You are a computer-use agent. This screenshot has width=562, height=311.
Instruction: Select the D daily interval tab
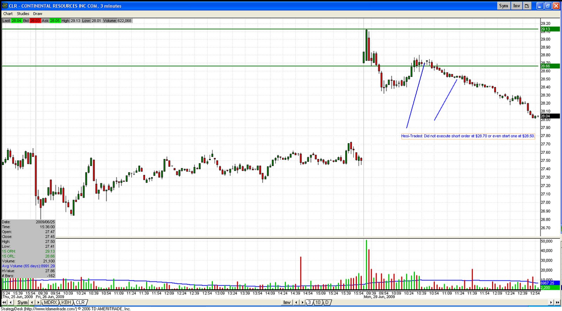point(327,302)
